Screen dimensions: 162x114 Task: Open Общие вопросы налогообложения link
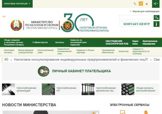(x=146, y=89)
